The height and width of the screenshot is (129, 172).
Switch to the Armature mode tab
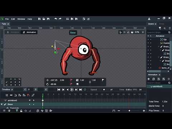point(13,32)
